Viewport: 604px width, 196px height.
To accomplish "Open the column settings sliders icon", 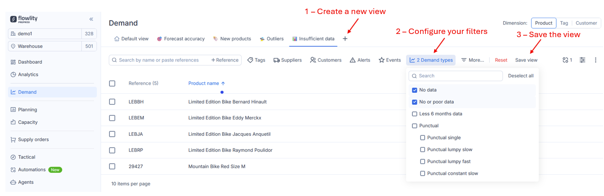I will tap(582, 60).
